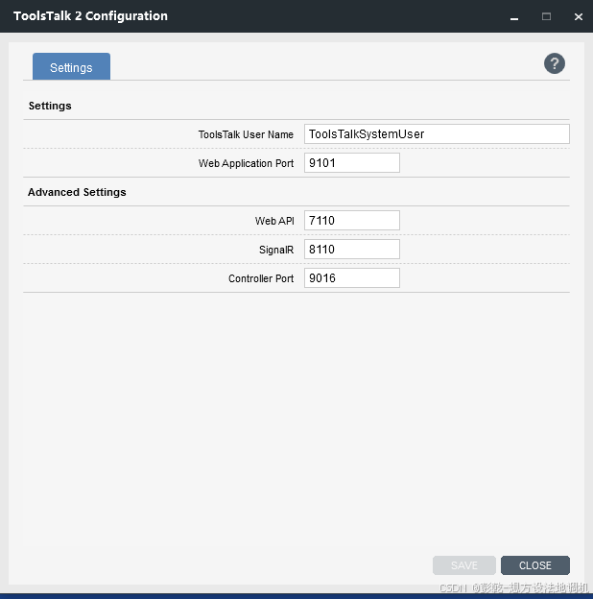Focus the Web Application Port field

[x=352, y=163]
